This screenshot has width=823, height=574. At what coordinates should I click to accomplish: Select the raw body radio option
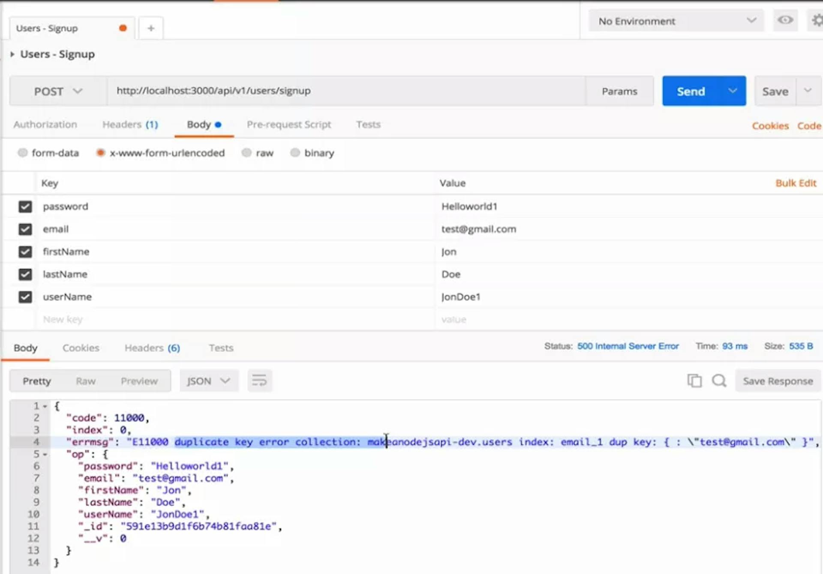246,153
